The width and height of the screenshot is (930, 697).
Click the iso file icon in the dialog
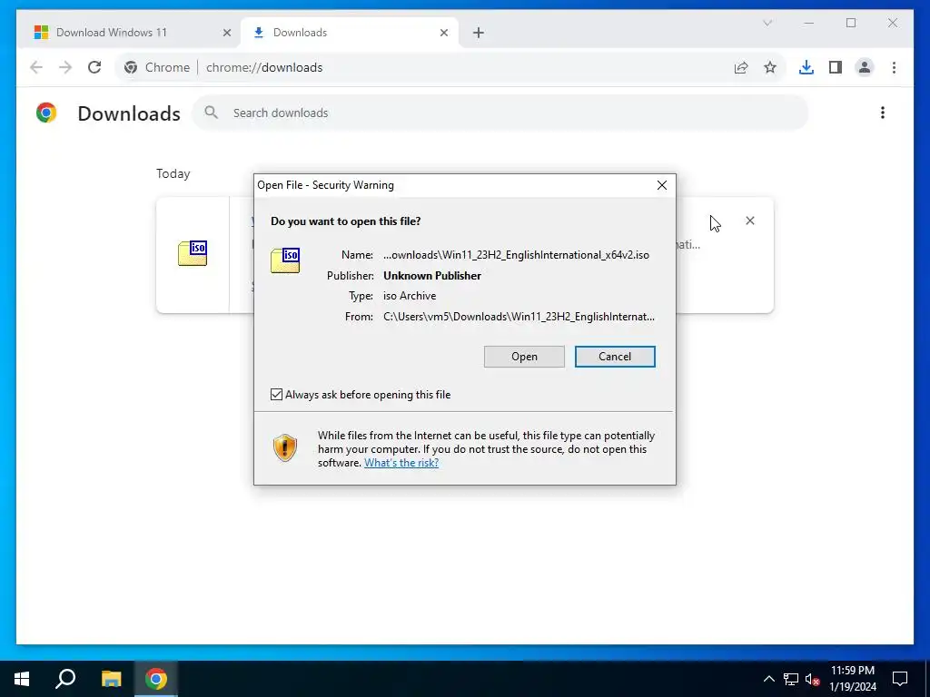pyautogui.click(x=285, y=260)
